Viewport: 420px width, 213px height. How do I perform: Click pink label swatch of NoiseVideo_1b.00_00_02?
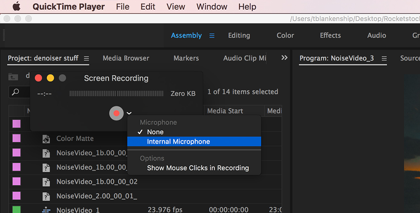[17, 181]
